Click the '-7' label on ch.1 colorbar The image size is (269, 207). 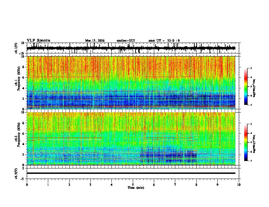(251, 105)
